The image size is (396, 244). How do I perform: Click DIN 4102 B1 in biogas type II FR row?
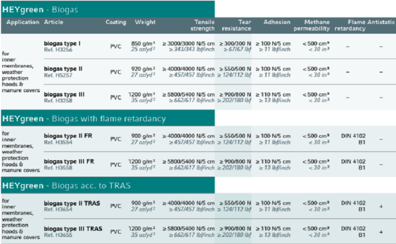pos(353,138)
